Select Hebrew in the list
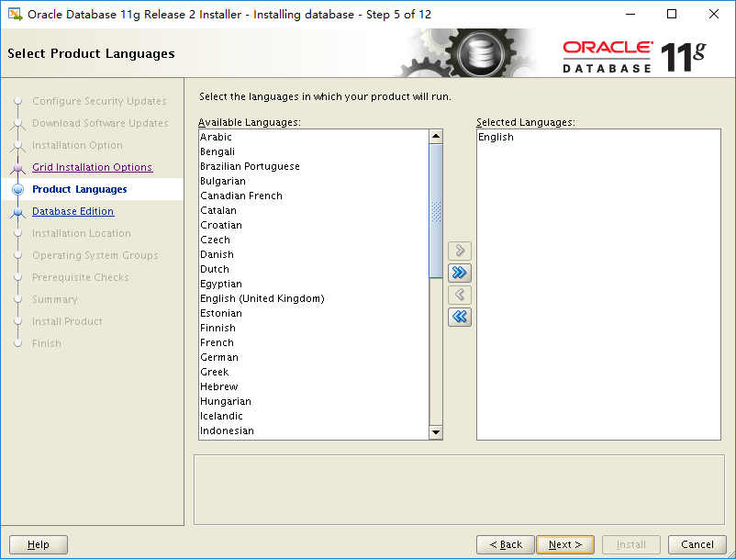Screen dimensions: 736x559 314,386
